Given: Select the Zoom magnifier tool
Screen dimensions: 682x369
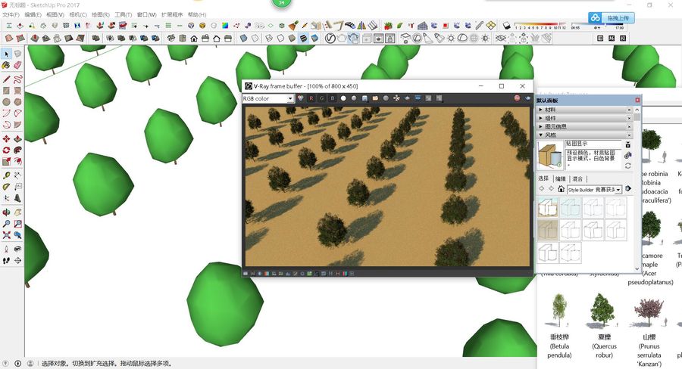Looking at the screenshot, I should (6, 224).
